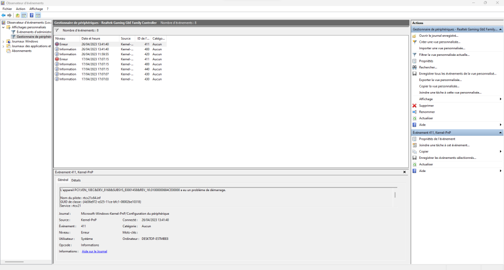The width and height of the screenshot is (504, 270).
Task: Open the Action menu
Action: tap(21, 9)
